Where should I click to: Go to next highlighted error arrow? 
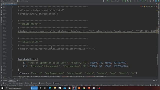click(156, 6)
